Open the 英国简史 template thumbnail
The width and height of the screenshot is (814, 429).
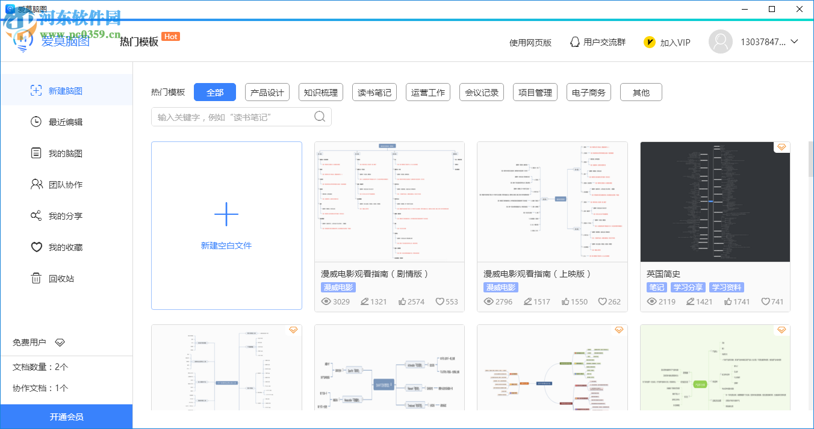[715, 202]
